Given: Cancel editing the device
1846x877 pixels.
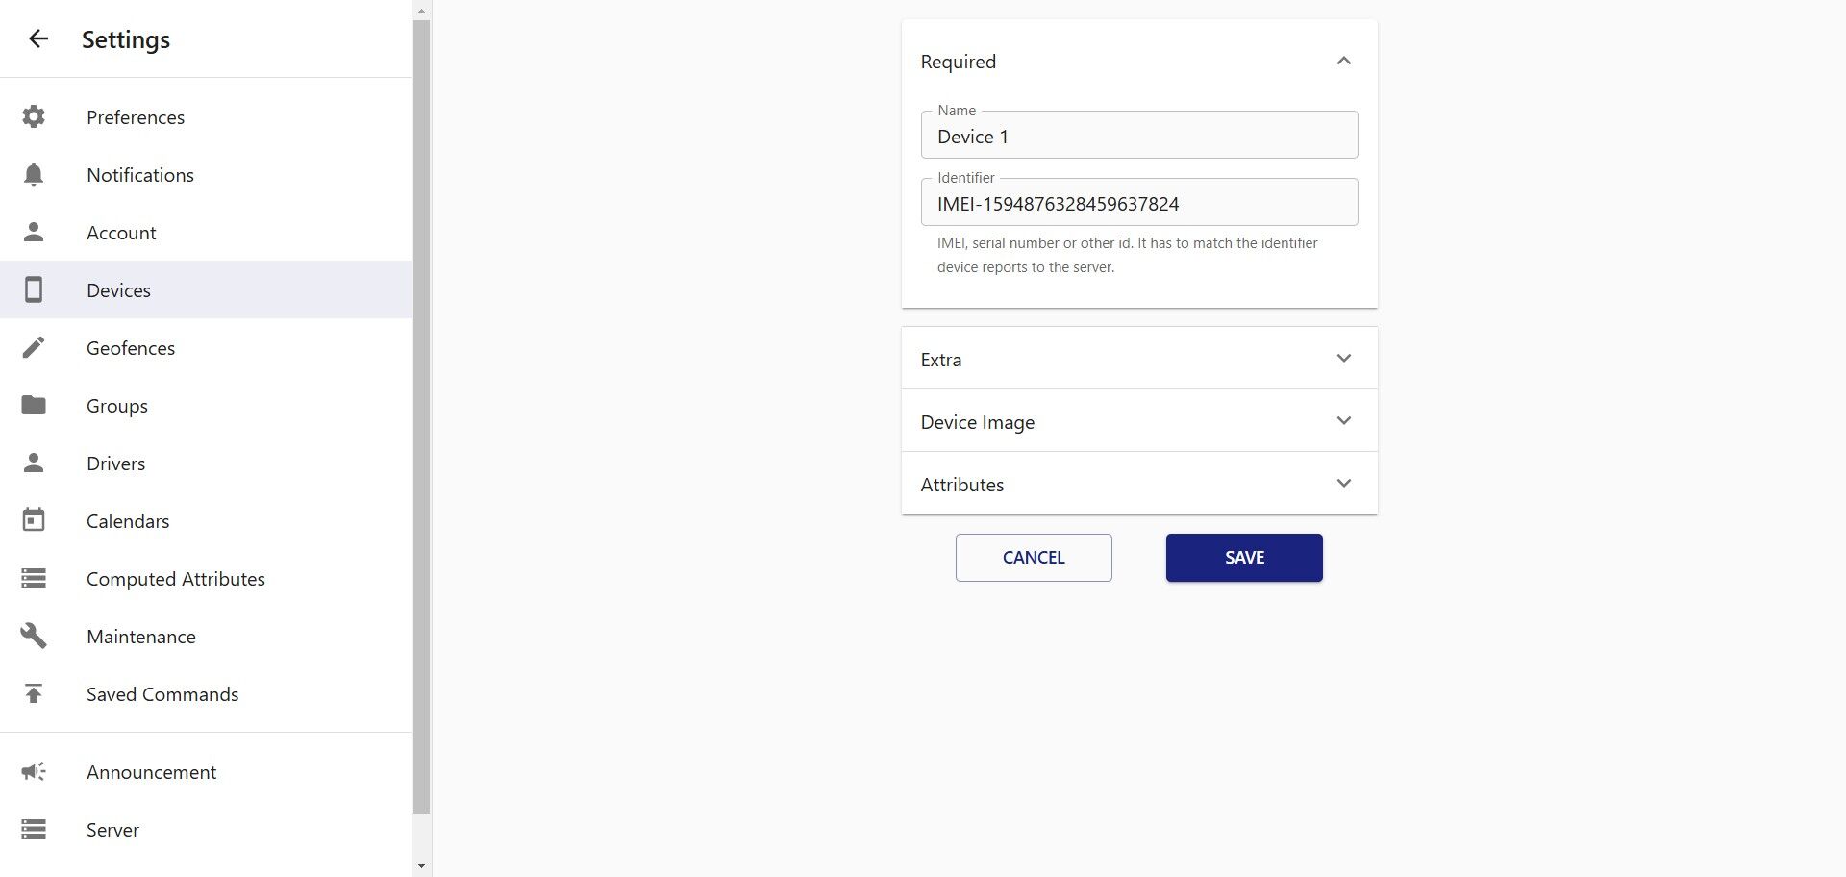Looking at the screenshot, I should pyautogui.click(x=1034, y=558).
